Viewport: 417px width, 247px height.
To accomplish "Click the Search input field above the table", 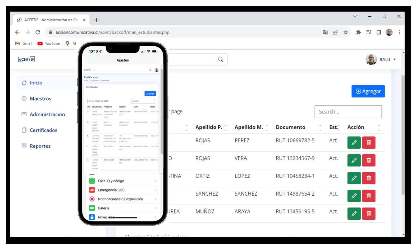I will coord(348,111).
